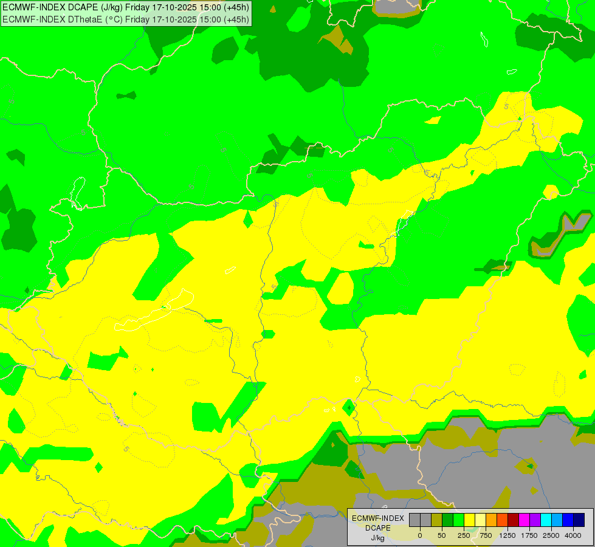Click the legend scale value 750

pyautogui.click(x=486, y=535)
